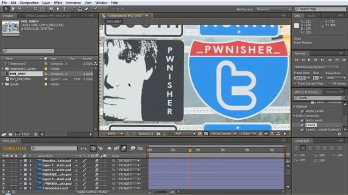Toggle transparency grid in composition viewer
Viewport: 348px width, 195px height.
pos(206,134)
